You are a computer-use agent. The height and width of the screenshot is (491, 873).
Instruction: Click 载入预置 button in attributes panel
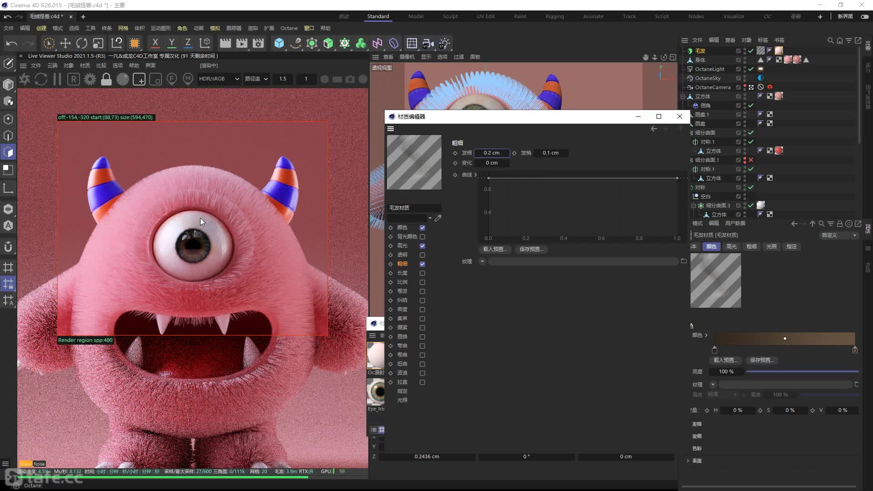pyautogui.click(x=725, y=360)
